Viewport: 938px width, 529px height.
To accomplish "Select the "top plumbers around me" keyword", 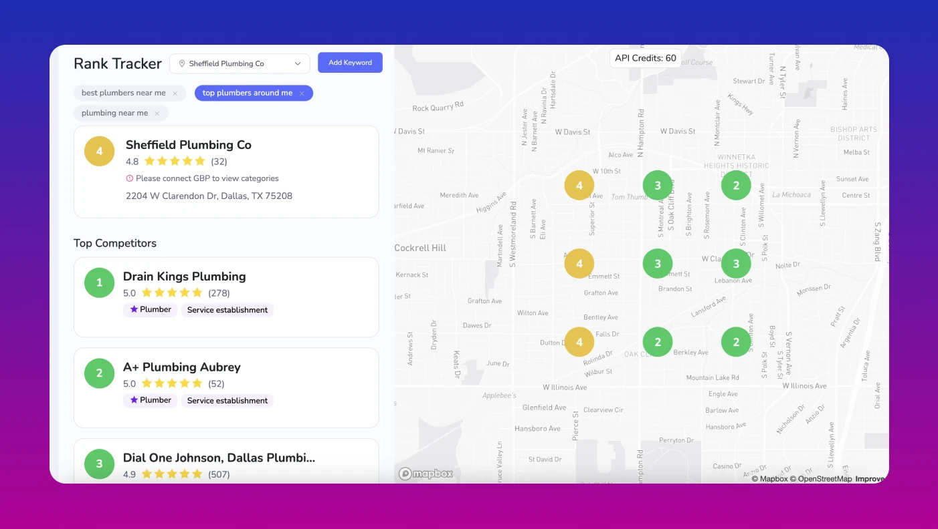I will tap(248, 94).
